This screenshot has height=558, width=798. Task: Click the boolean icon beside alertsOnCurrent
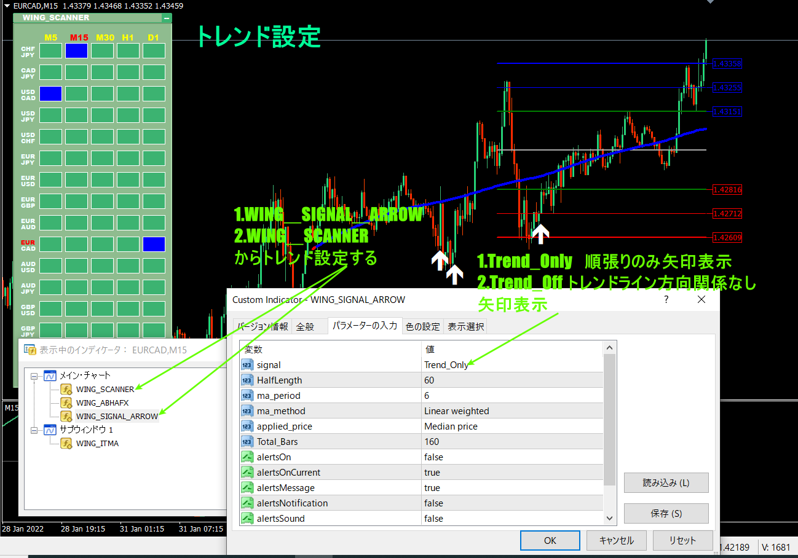pos(247,473)
